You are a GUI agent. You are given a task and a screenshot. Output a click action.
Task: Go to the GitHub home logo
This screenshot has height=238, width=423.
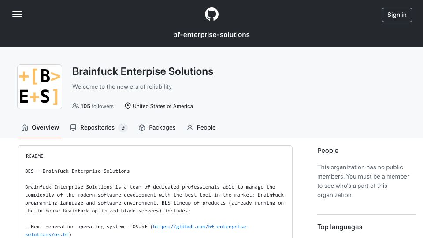211,14
